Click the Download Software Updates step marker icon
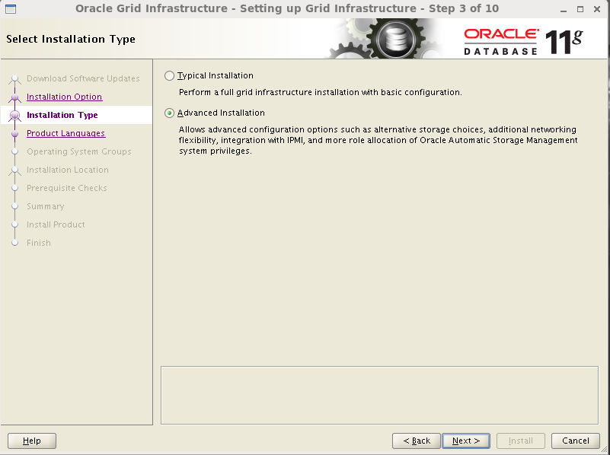Image resolution: width=610 pixels, height=455 pixels. 14,79
